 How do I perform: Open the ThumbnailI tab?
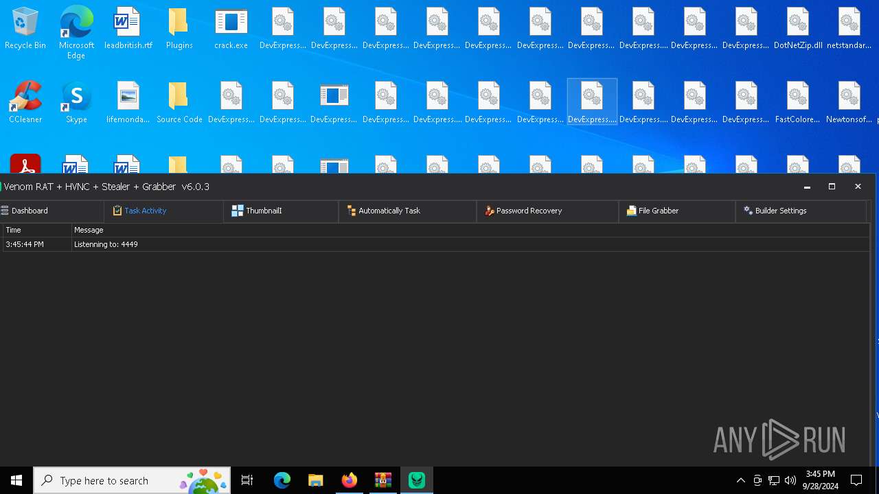point(281,211)
